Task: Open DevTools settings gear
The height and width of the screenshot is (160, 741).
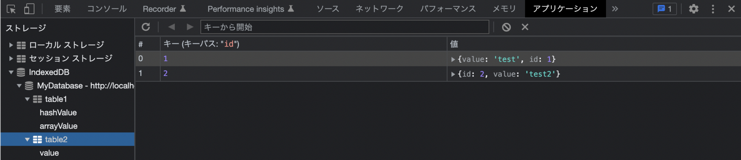Action: [694, 9]
